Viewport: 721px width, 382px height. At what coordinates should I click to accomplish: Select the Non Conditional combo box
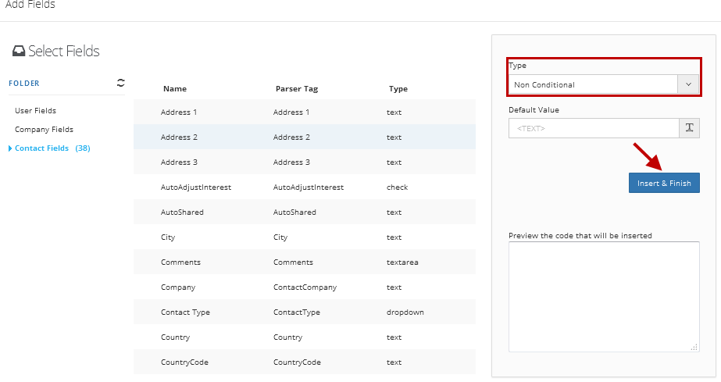coord(604,84)
